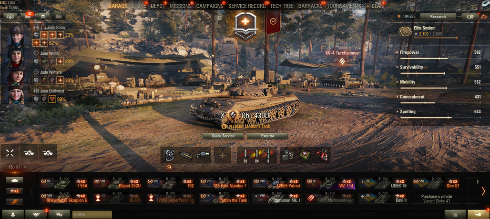The width and height of the screenshot is (490, 219).
Task: Toggle the tank type carousel filter
Action: coord(14,180)
